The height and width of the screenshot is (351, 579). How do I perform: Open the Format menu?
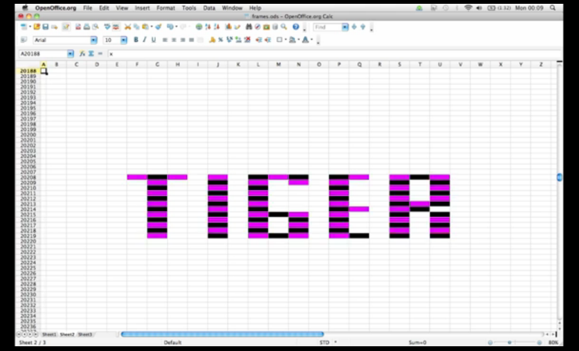coord(166,8)
